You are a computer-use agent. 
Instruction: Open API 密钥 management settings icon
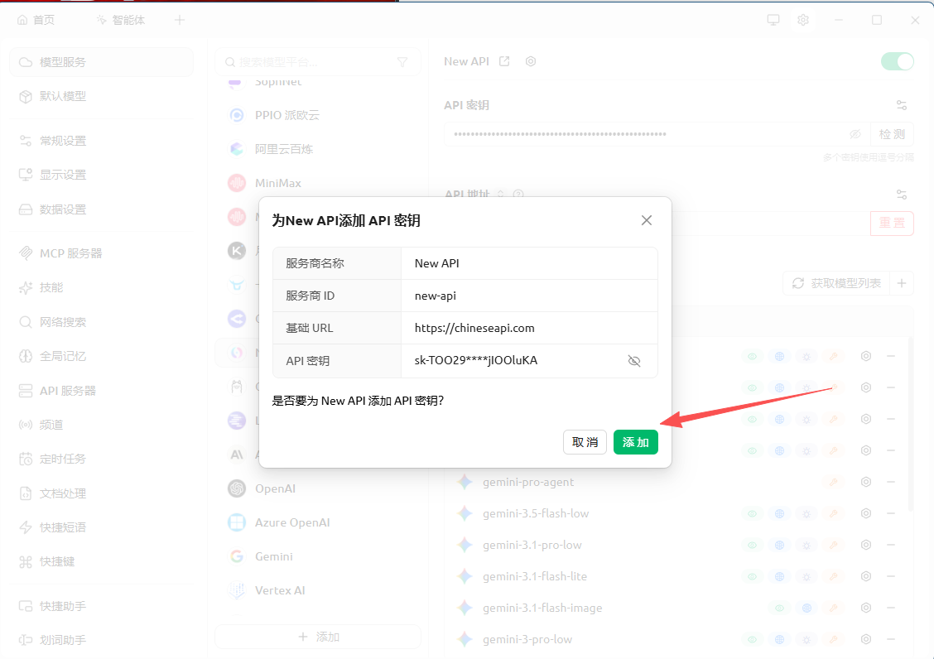pos(901,105)
